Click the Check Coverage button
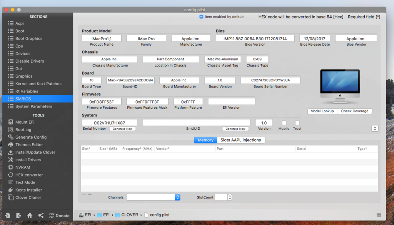Viewport: 394px width, 225px height. 354,111
